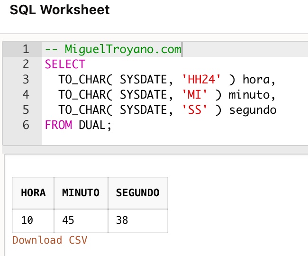Image resolution: width=308 pixels, height=256 pixels.
Task: Select the SELECT keyword on line 2
Action: (65, 64)
